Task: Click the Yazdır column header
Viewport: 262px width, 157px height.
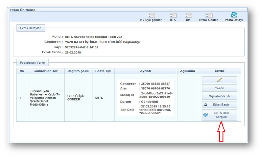Action: click(x=219, y=71)
